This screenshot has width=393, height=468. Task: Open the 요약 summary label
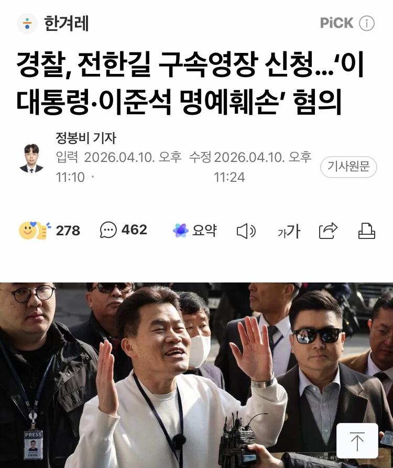[x=204, y=231]
